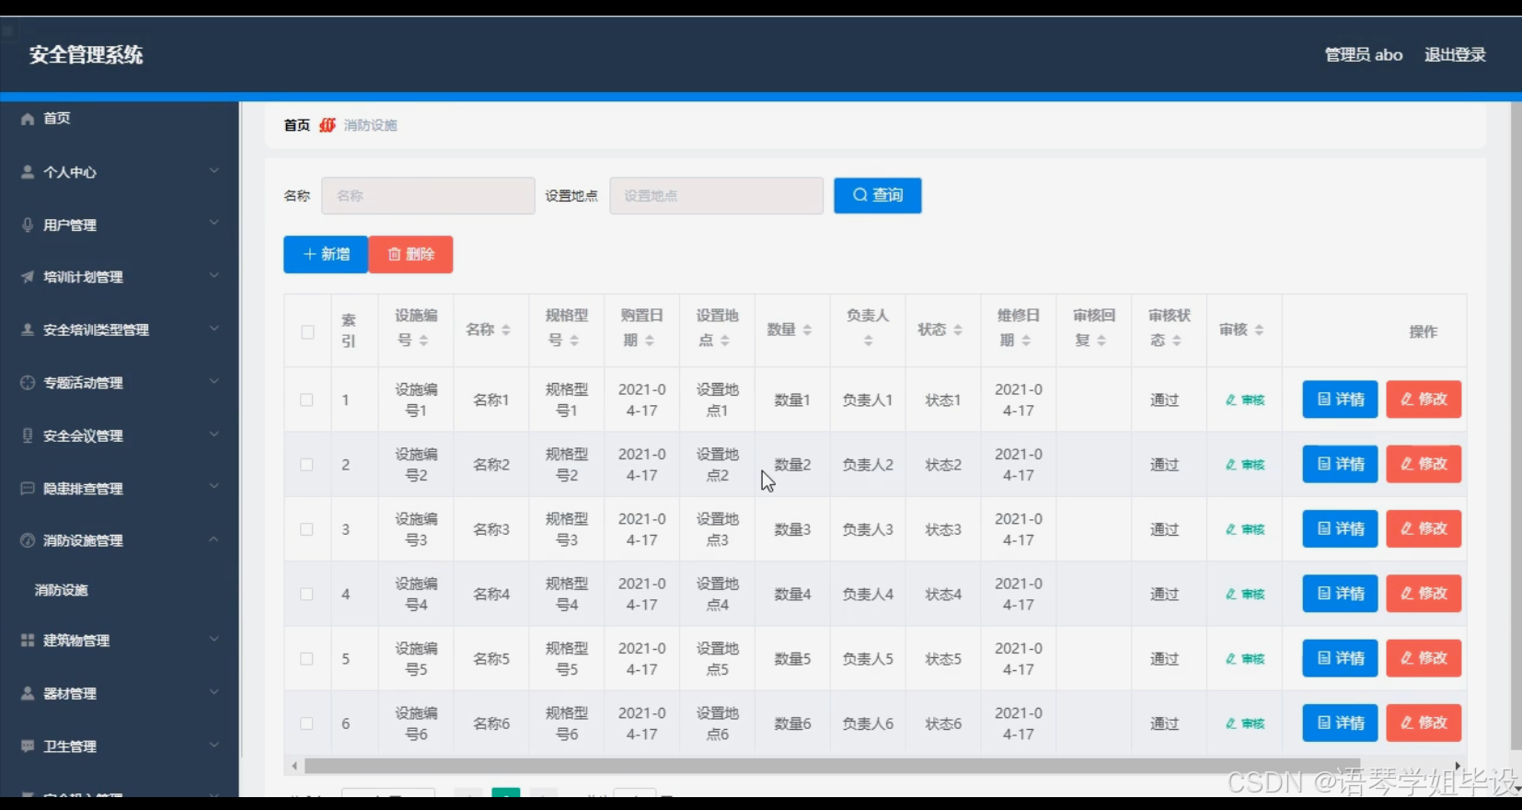1522x810 pixels.
Task: Open 首页 in the sidebar menu
Action: point(57,119)
